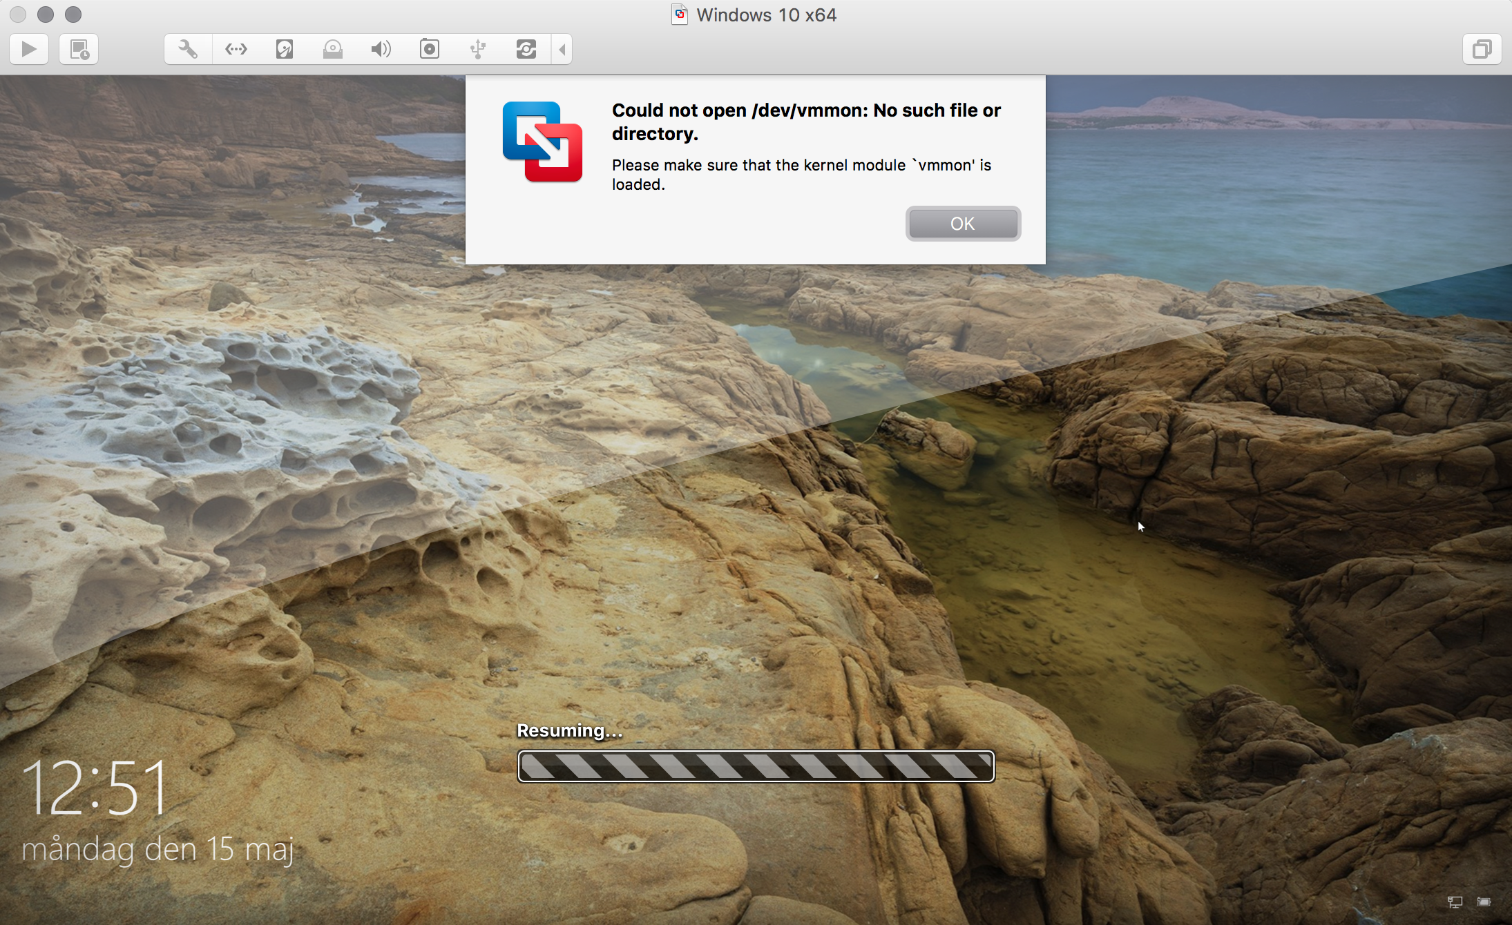Collapse the device toolbar with the arrow
1512x925 pixels.
[562, 50]
